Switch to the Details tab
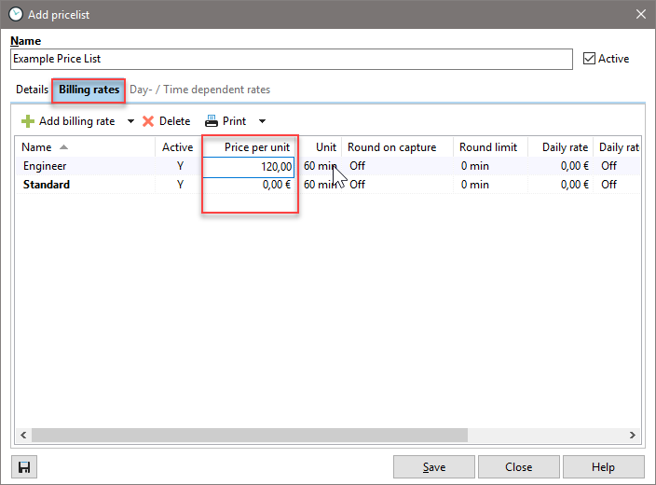This screenshot has width=656, height=485. pos(32,90)
